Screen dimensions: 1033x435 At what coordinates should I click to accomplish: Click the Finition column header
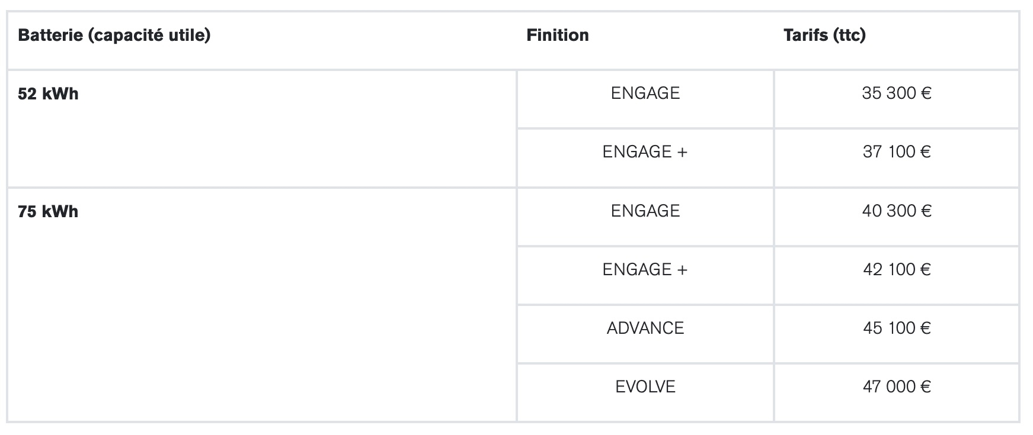(x=557, y=36)
